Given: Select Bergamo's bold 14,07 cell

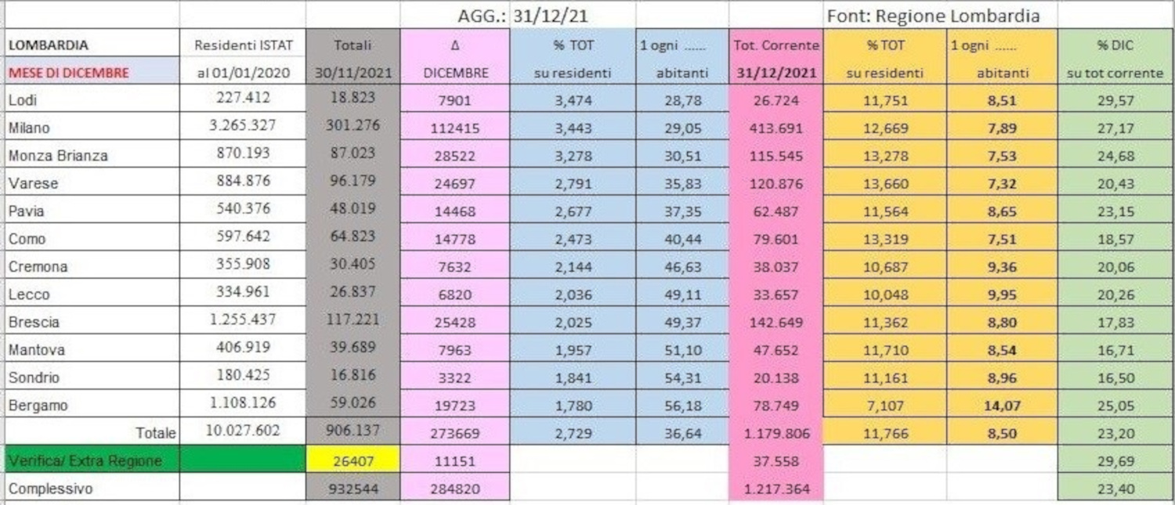Looking at the screenshot, I should point(1002,405).
